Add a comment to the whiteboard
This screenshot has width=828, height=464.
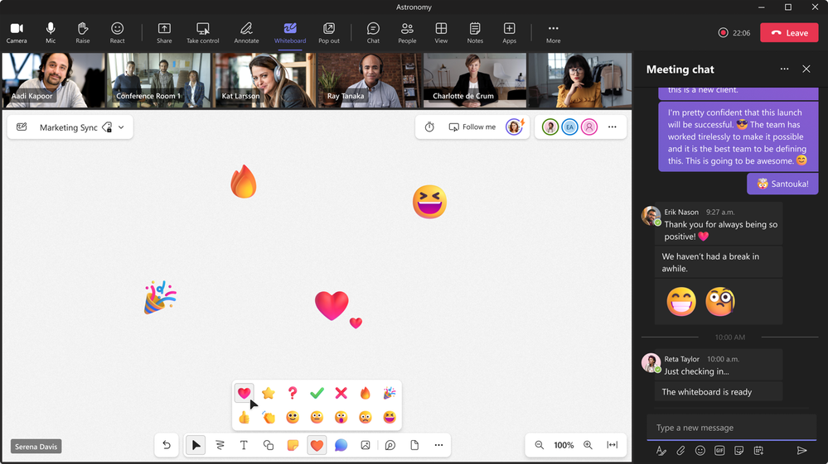390,445
